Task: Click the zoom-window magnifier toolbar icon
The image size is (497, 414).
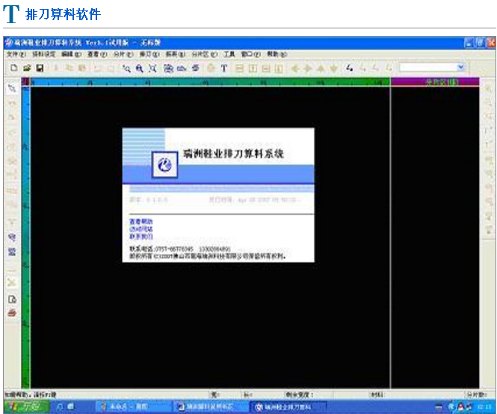Action: 126,68
